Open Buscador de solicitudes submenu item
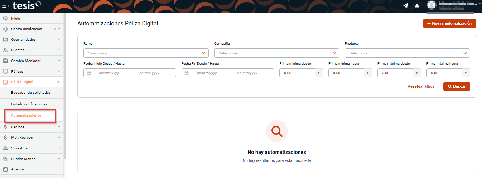Image resolution: width=482 pixels, height=178 pixels. pos(31,93)
